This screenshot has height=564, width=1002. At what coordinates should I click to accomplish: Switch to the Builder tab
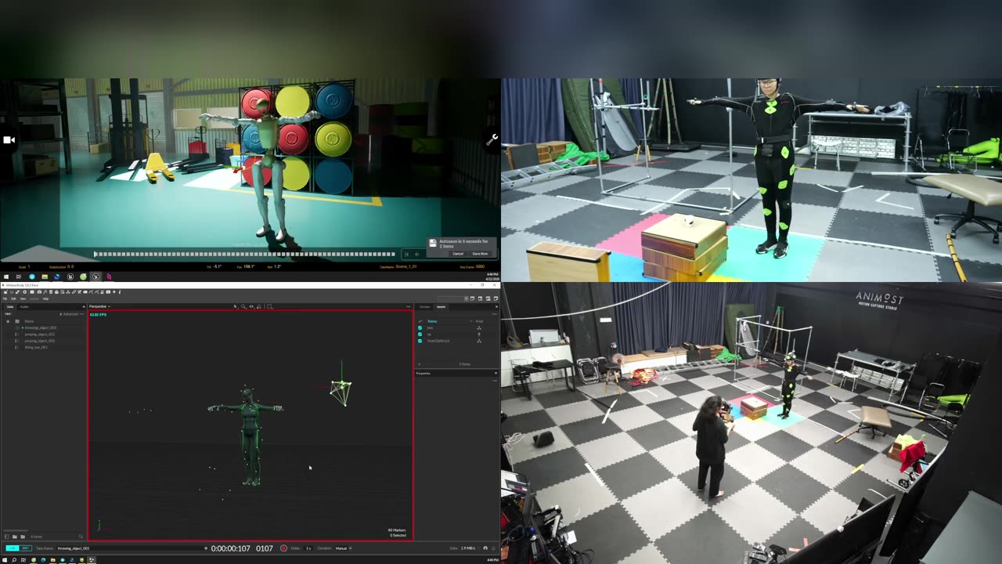[x=24, y=306]
